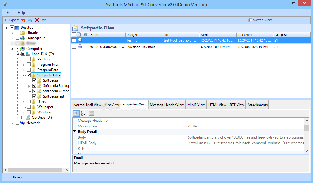The width and height of the screenshot is (313, 183).
Task: Switch to the RTF View tab
Action: pos(237,105)
